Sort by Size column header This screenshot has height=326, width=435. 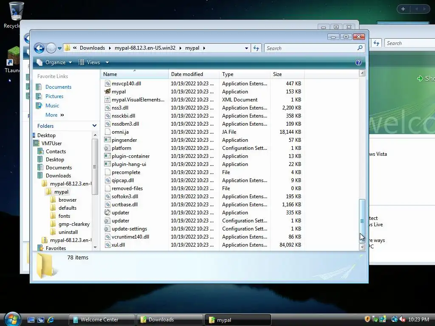[x=287, y=74]
